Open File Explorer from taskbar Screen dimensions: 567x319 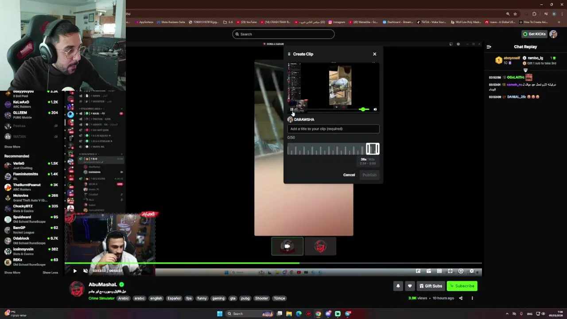pos(289,314)
